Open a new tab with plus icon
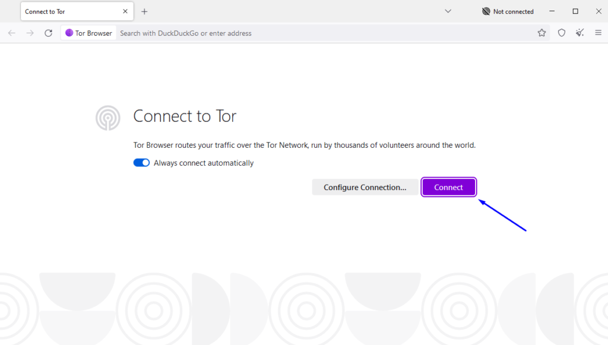Viewport: 608px width, 345px height. (x=144, y=12)
